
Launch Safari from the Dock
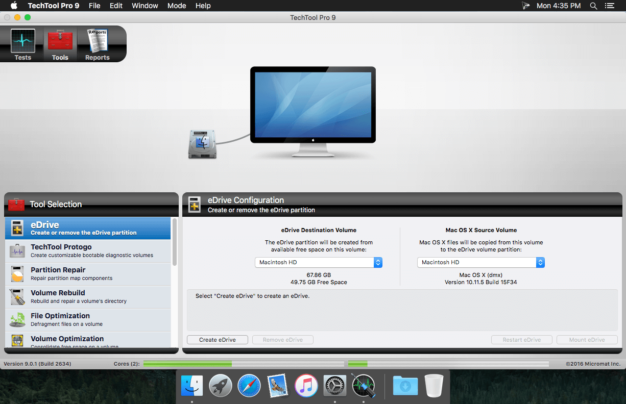coord(249,386)
